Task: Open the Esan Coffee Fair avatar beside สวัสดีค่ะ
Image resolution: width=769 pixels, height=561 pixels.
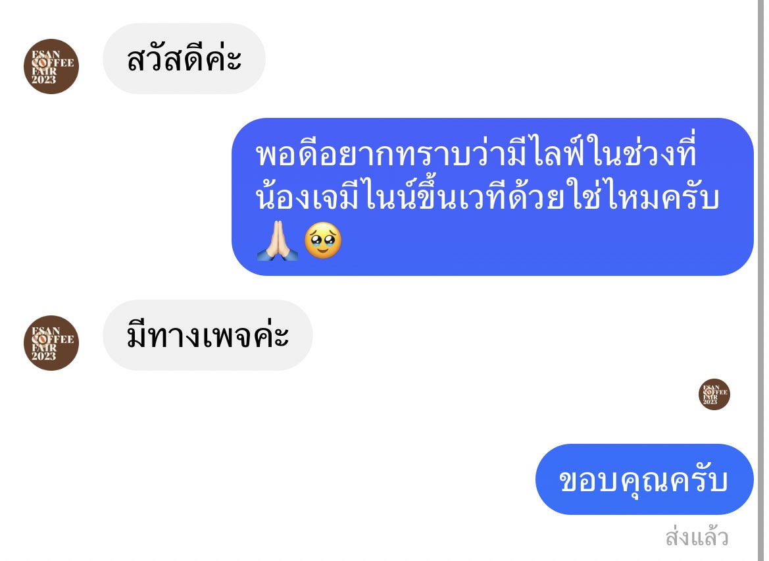Action: tap(51, 67)
